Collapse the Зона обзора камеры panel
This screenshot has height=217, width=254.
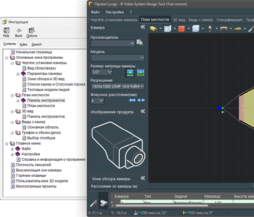[143, 178]
